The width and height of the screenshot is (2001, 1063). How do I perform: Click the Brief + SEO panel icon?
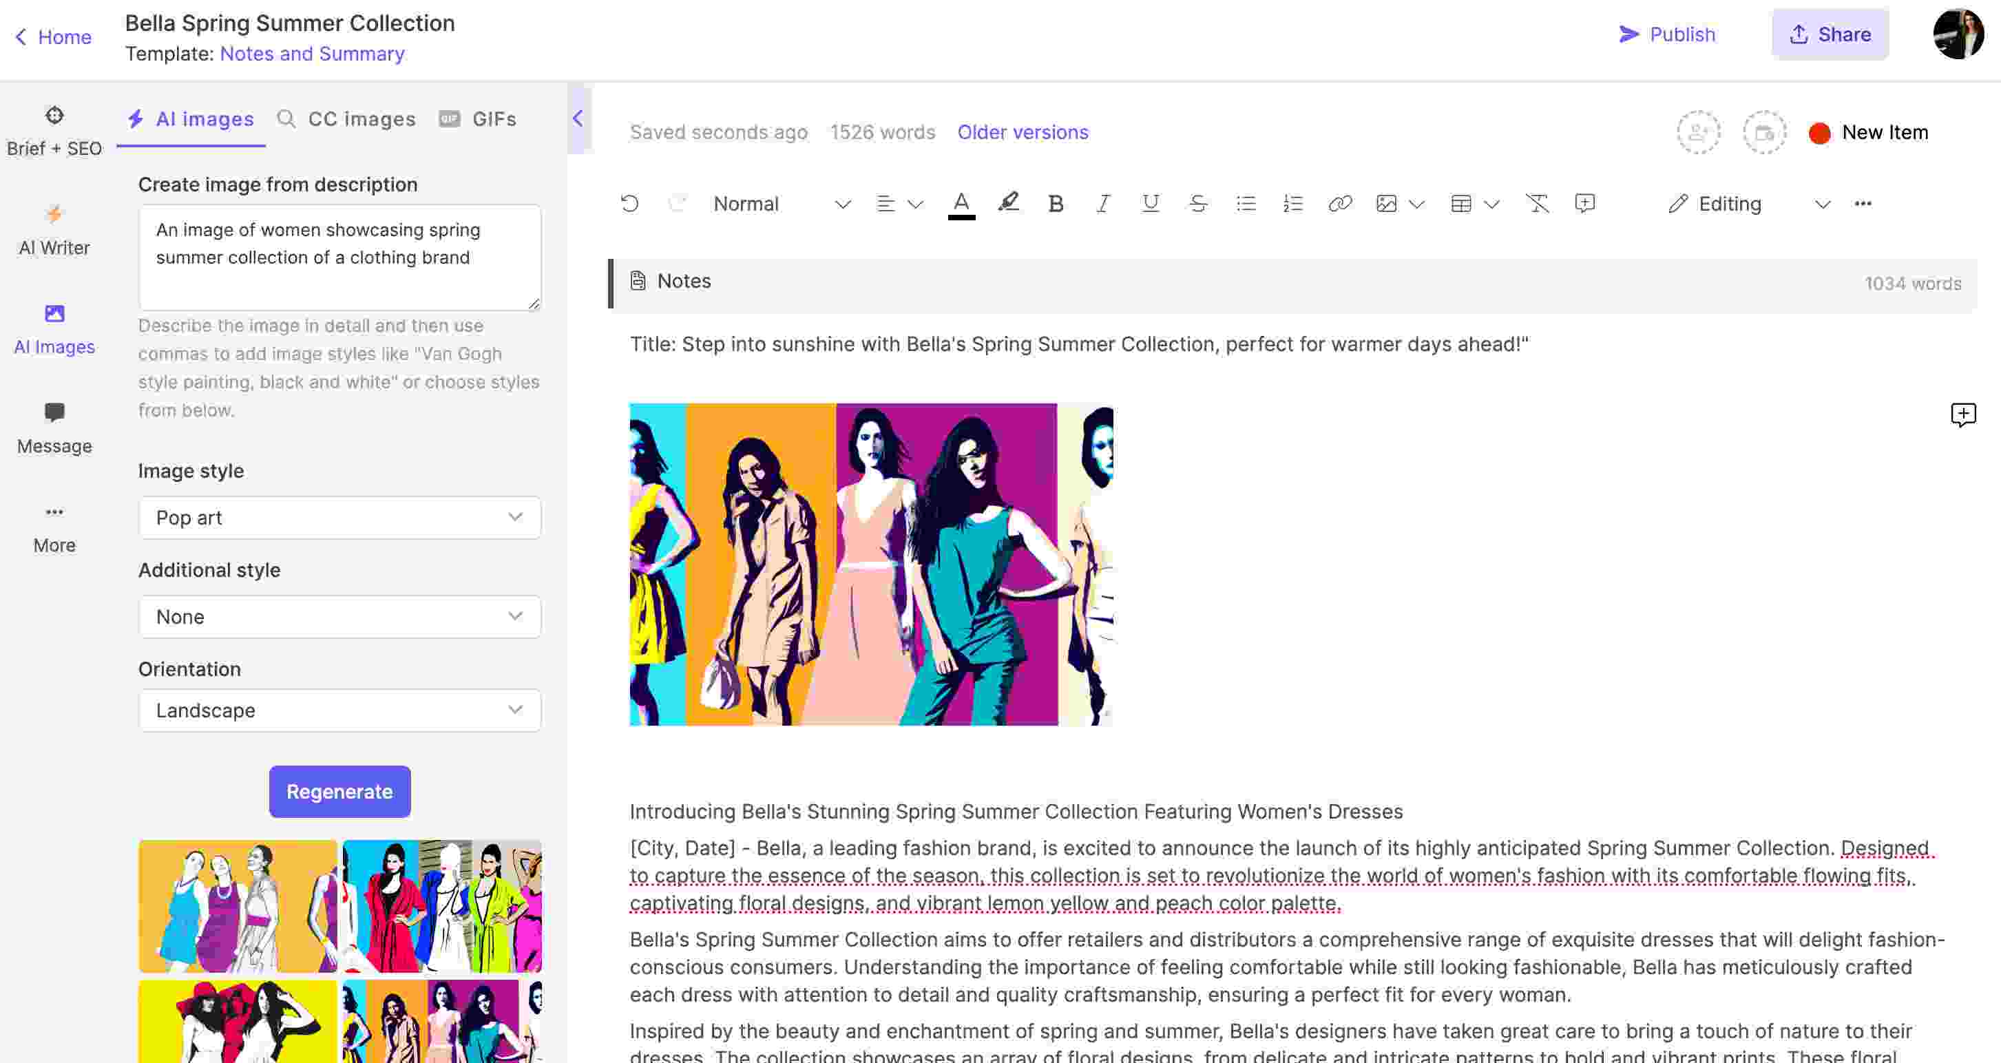(53, 115)
